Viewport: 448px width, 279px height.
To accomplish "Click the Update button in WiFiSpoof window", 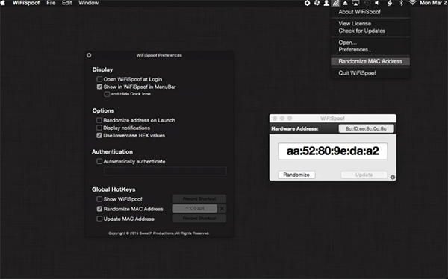I will click(x=364, y=175).
